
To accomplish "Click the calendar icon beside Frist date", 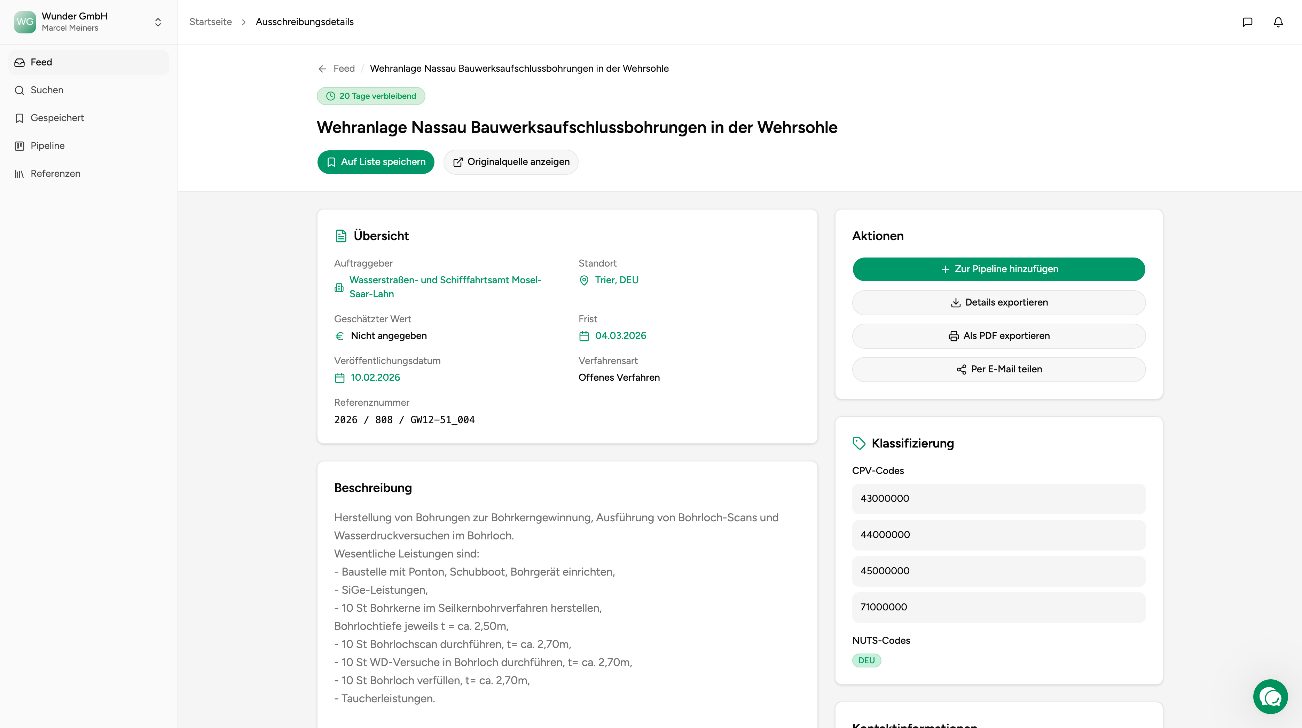I will pyautogui.click(x=584, y=336).
